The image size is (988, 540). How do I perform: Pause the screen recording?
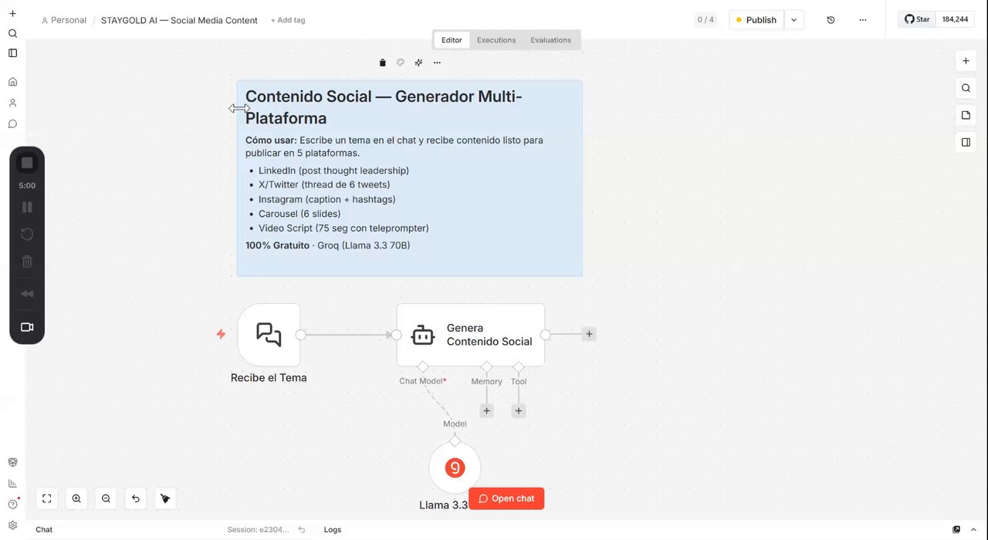tap(27, 207)
